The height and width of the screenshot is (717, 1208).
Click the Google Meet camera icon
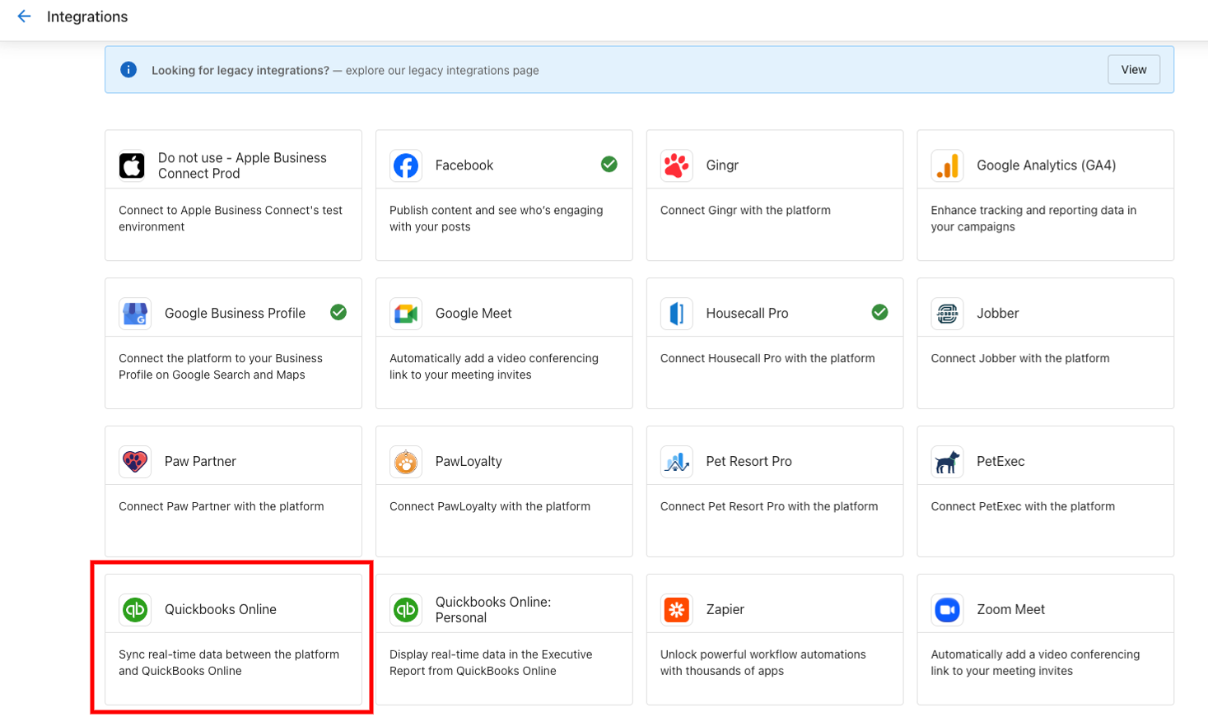coord(405,314)
